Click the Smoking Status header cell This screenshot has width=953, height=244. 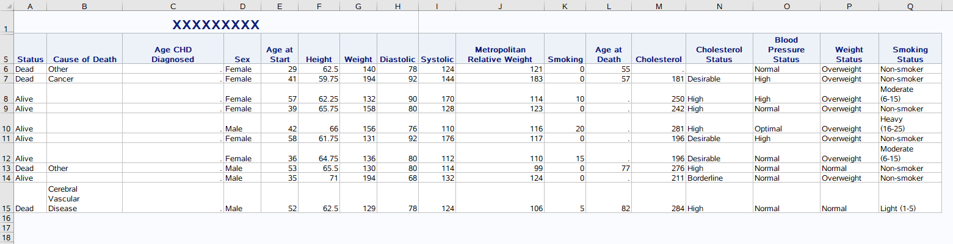point(910,54)
